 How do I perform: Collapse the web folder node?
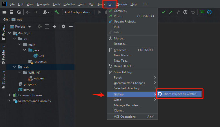(15, 67)
